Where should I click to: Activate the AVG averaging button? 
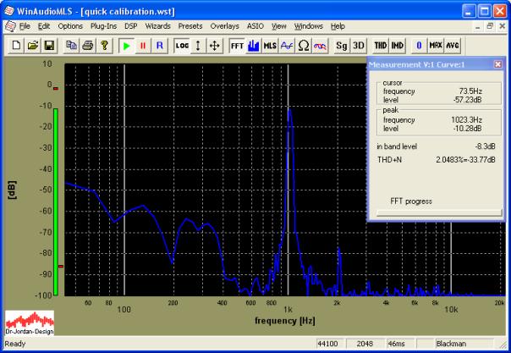[453, 45]
